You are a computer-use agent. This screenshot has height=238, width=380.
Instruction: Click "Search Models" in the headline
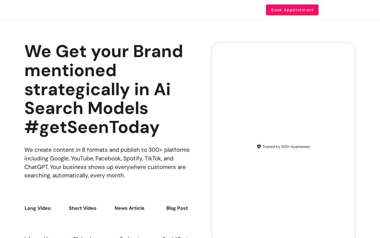86,108
